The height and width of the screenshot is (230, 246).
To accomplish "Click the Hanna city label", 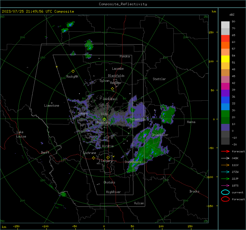I will point(191,122).
